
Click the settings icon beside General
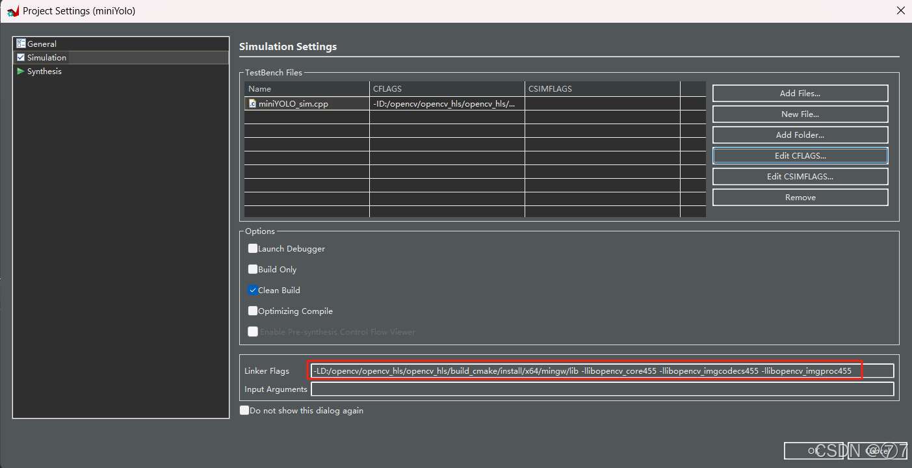[x=21, y=44]
